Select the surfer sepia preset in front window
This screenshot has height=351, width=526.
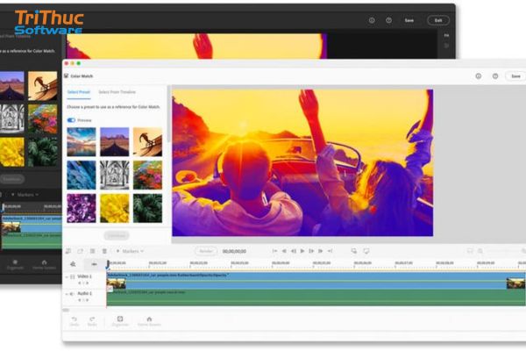[x=147, y=142]
